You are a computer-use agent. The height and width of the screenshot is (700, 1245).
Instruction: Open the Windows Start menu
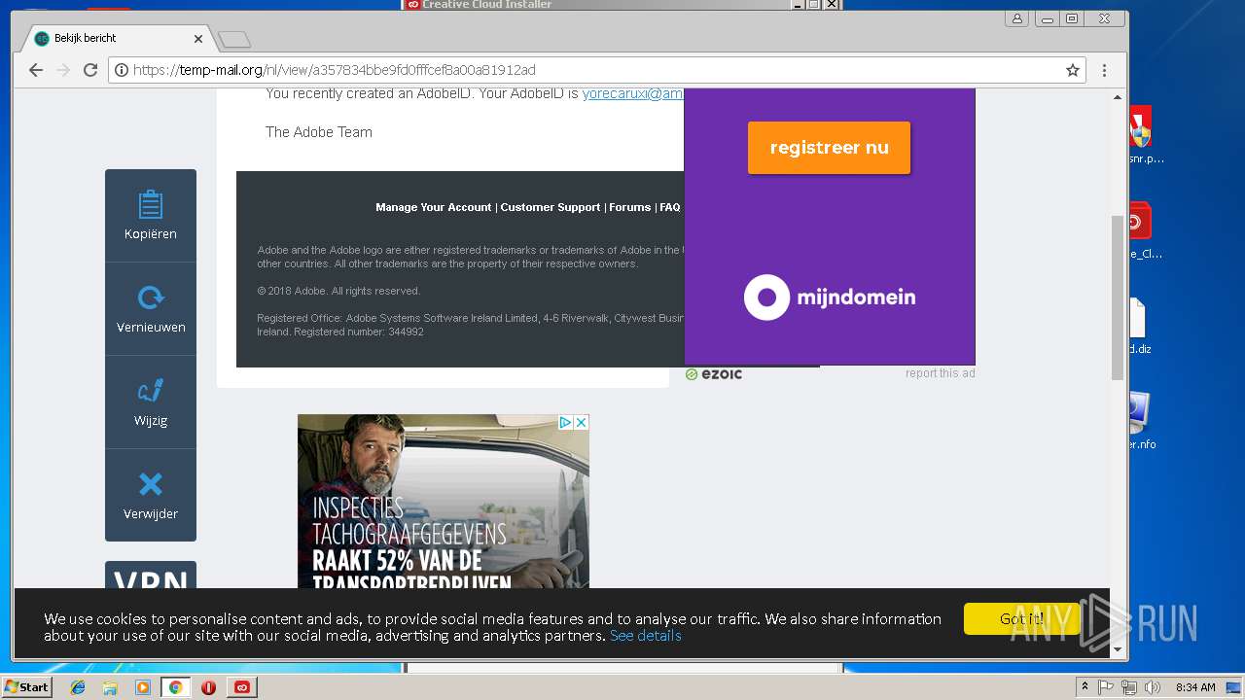tap(26, 687)
